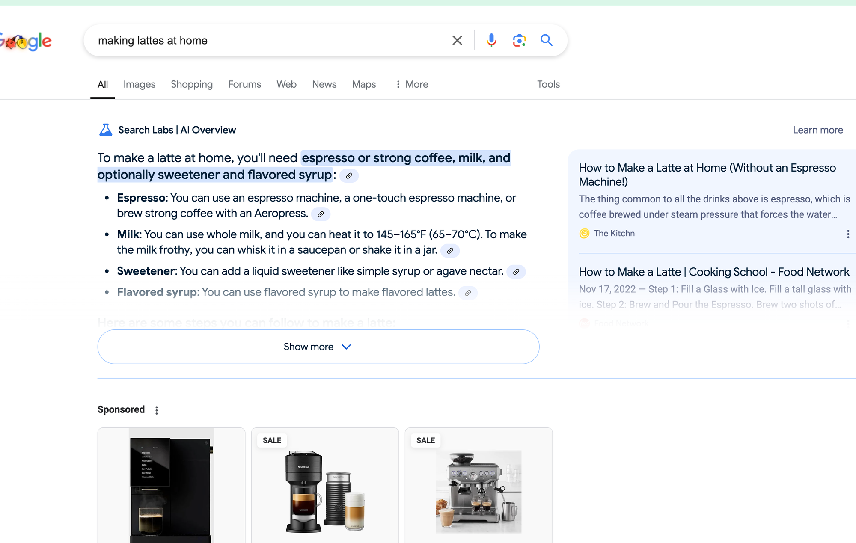Screen dimensions: 856x543
Task: Clear the search query with X icon
Action: 457,41
